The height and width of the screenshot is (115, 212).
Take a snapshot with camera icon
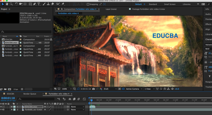[x=94, y=89]
